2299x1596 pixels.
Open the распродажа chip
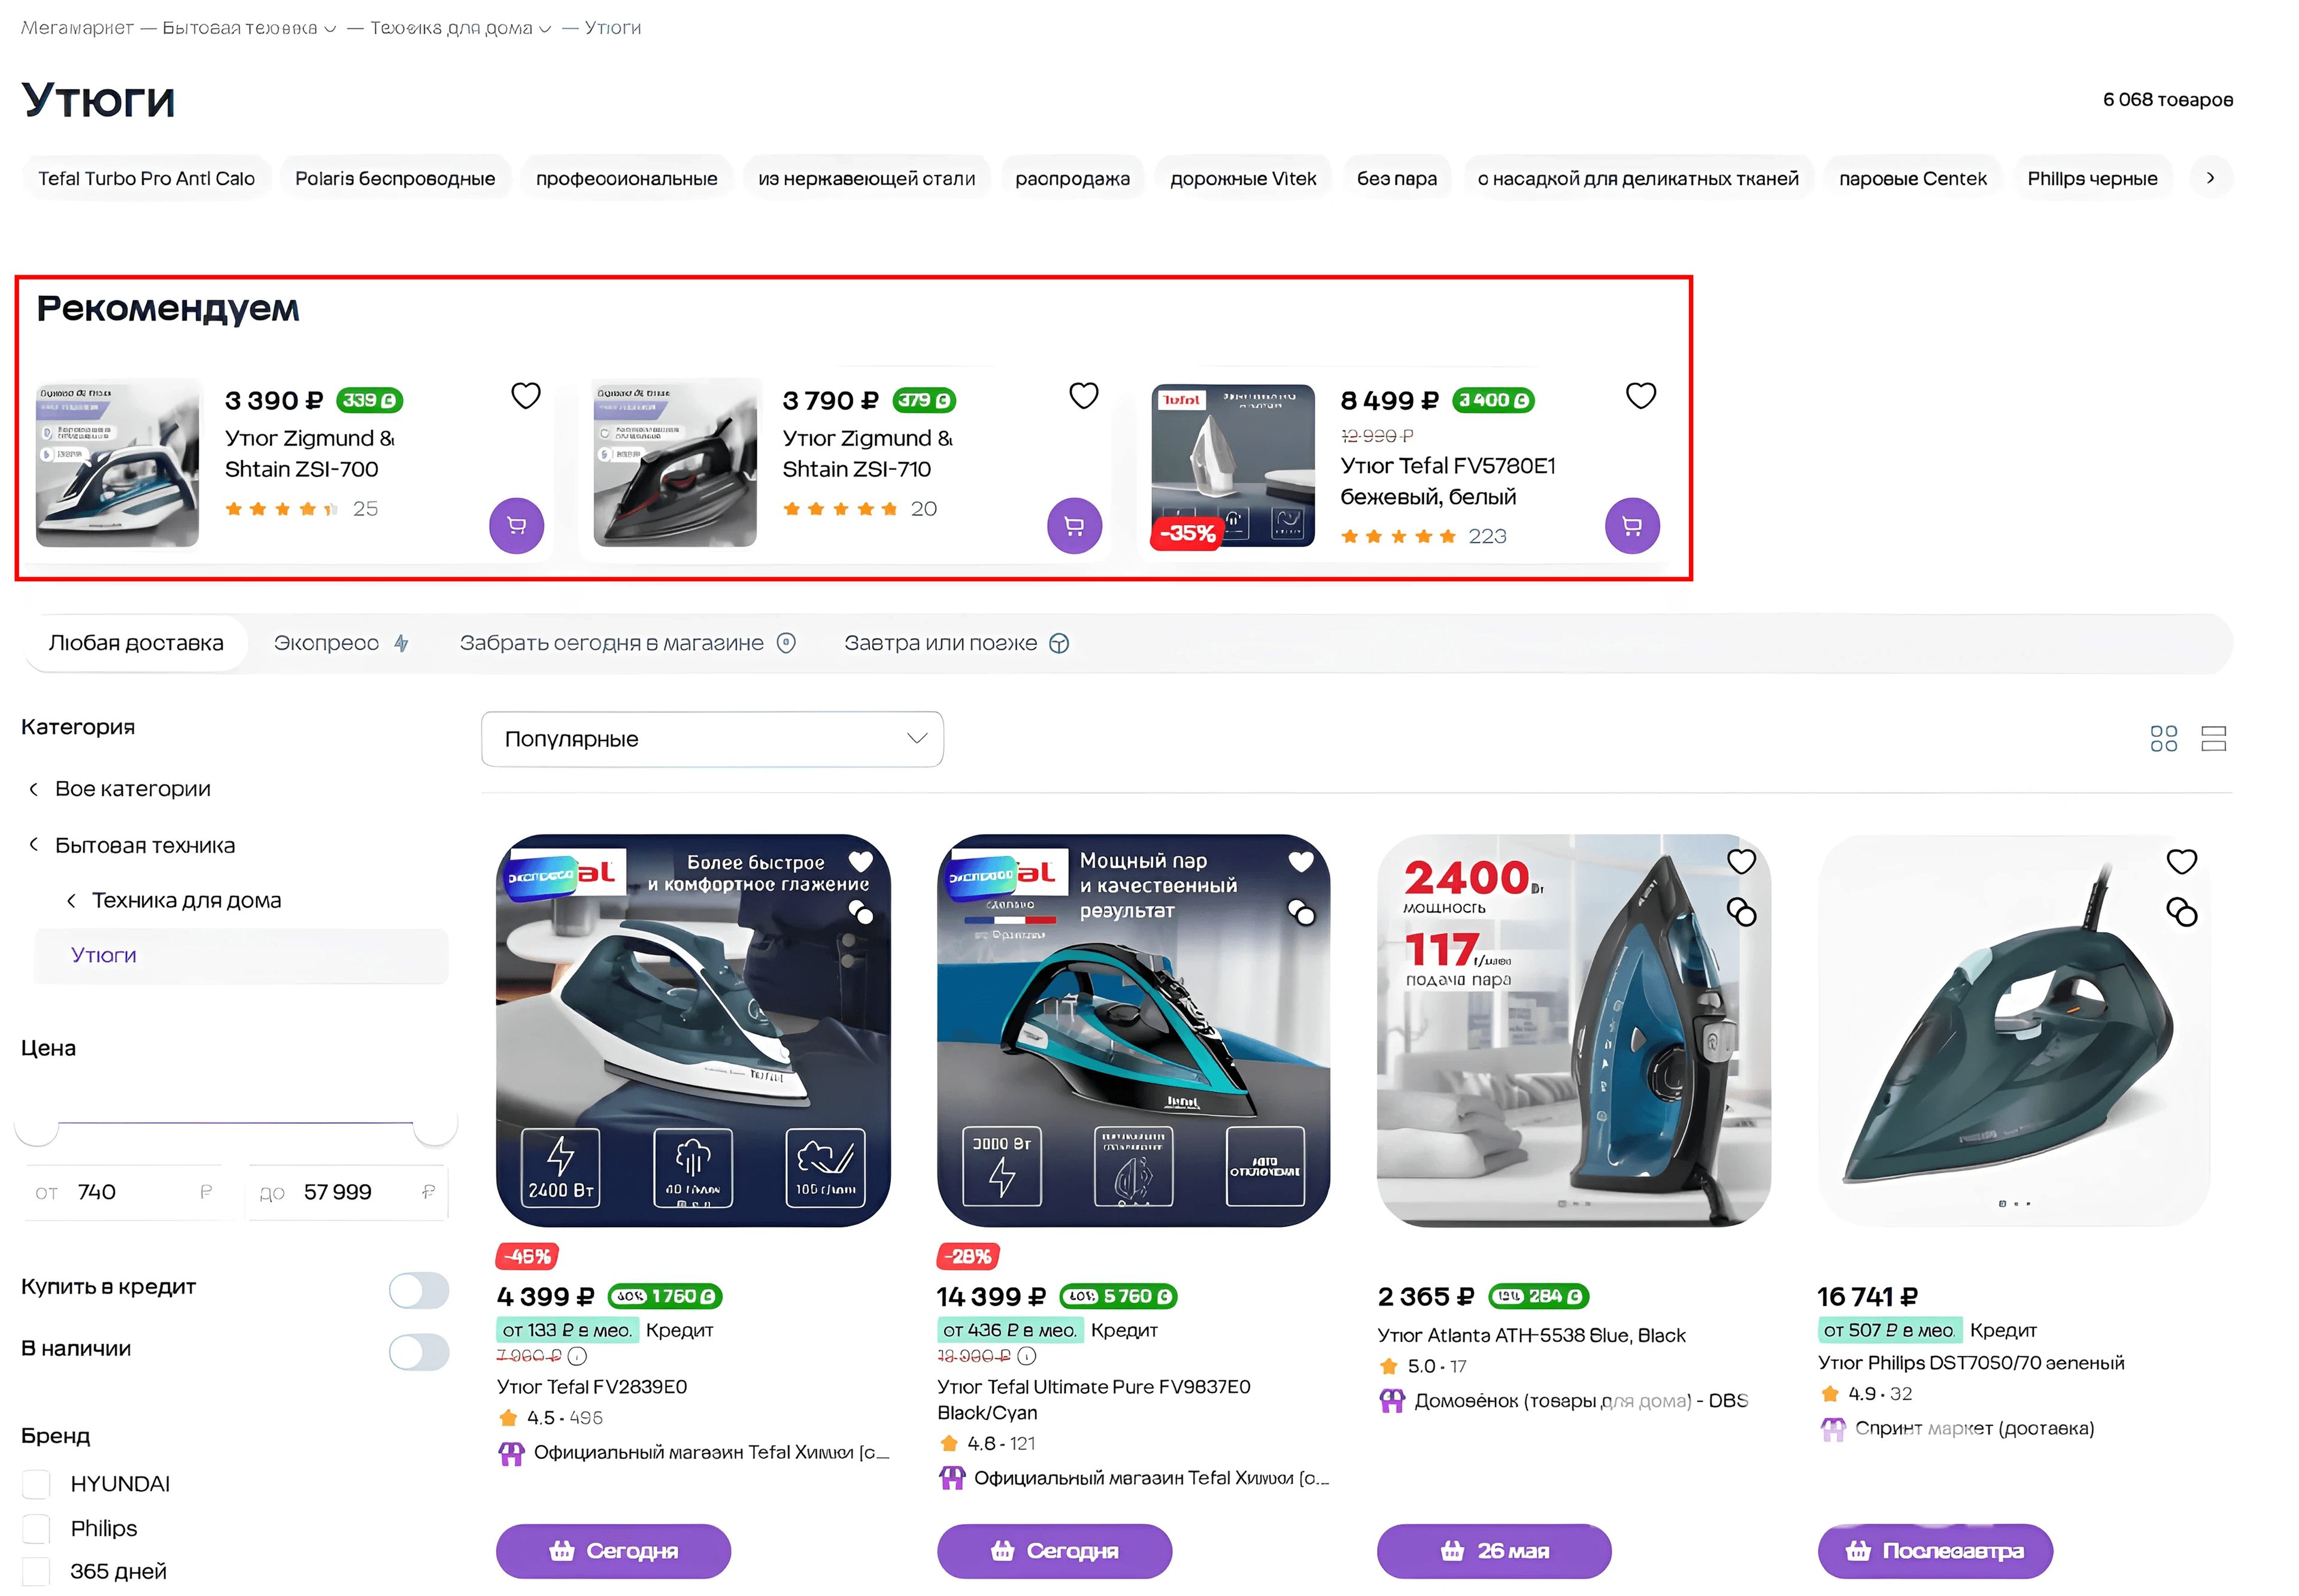(1072, 178)
